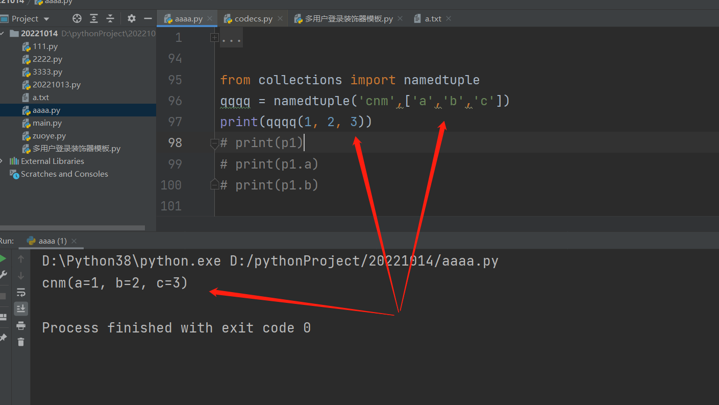719x405 pixels.
Task: Print the console output
Action: (21, 325)
